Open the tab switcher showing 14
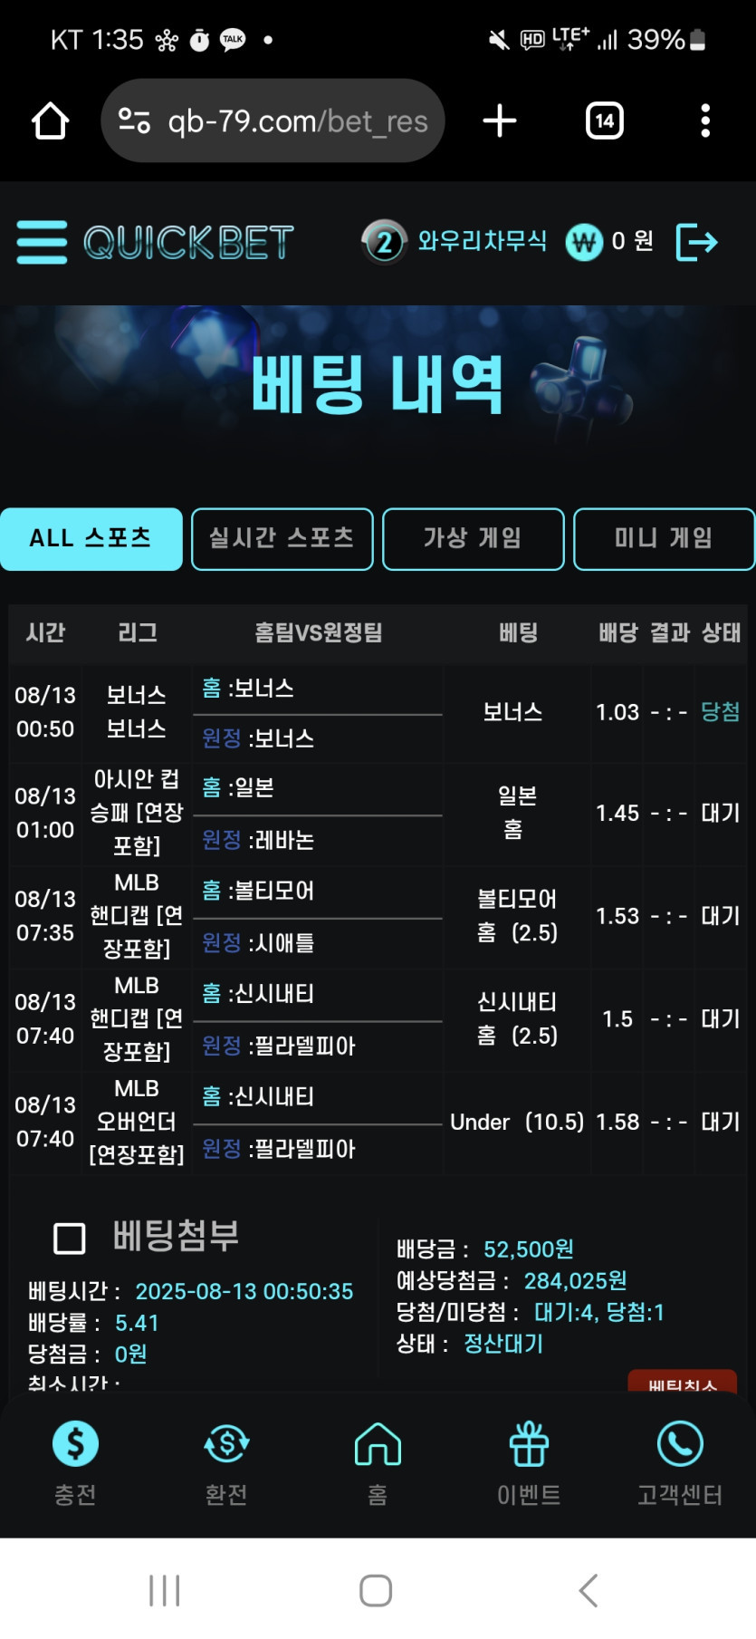756x1639 pixels. click(605, 121)
